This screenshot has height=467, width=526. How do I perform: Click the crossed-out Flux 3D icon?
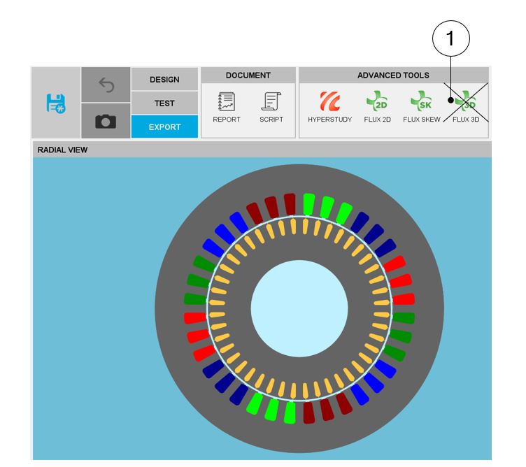tap(465, 108)
